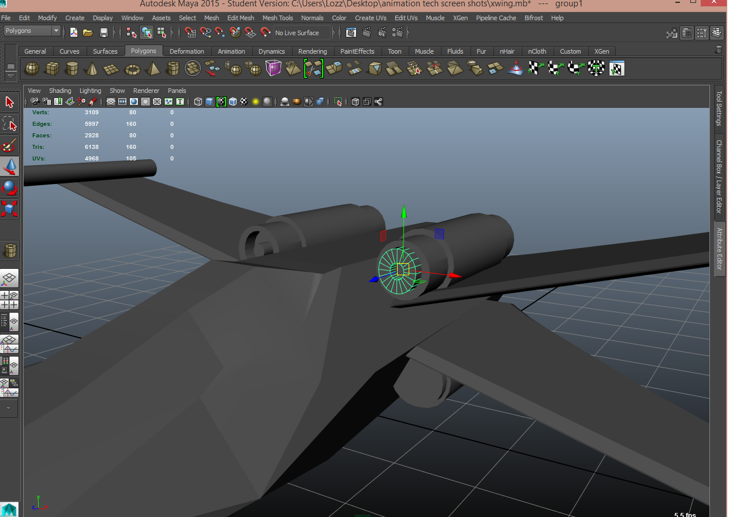Open the Create UVs menu
Viewport: 729px width, 517px height.
(x=371, y=18)
